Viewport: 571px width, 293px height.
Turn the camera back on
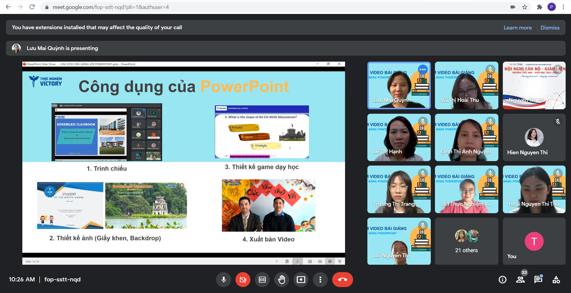pyautogui.click(x=243, y=280)
